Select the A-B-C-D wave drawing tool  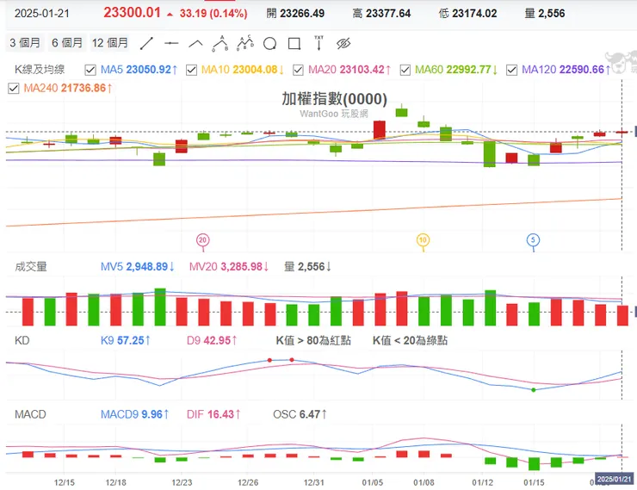[x=245, y=43]
